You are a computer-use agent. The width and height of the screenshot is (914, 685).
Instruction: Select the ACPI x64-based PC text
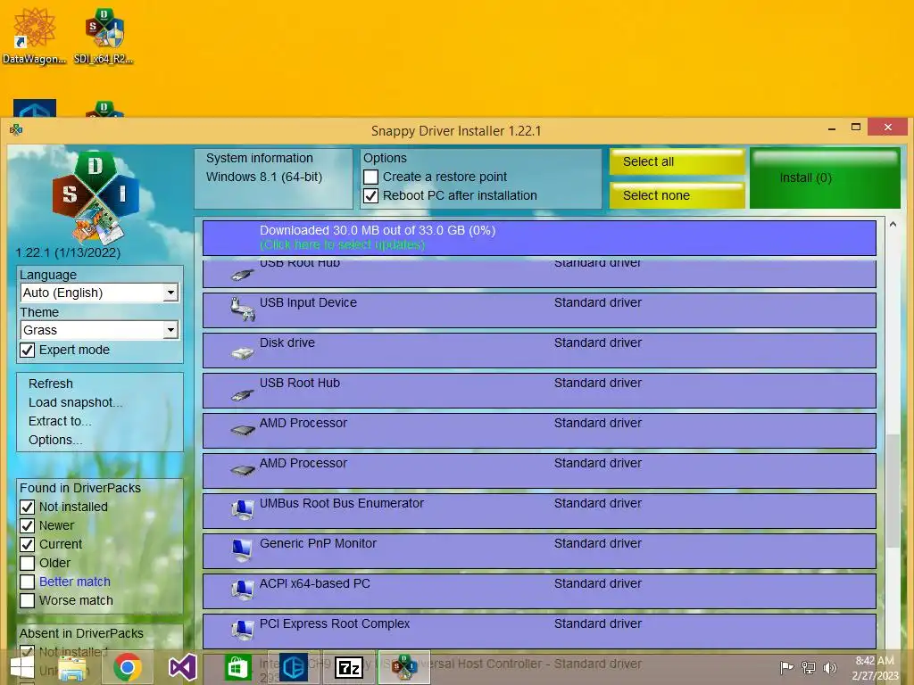(x=315, y=583)
